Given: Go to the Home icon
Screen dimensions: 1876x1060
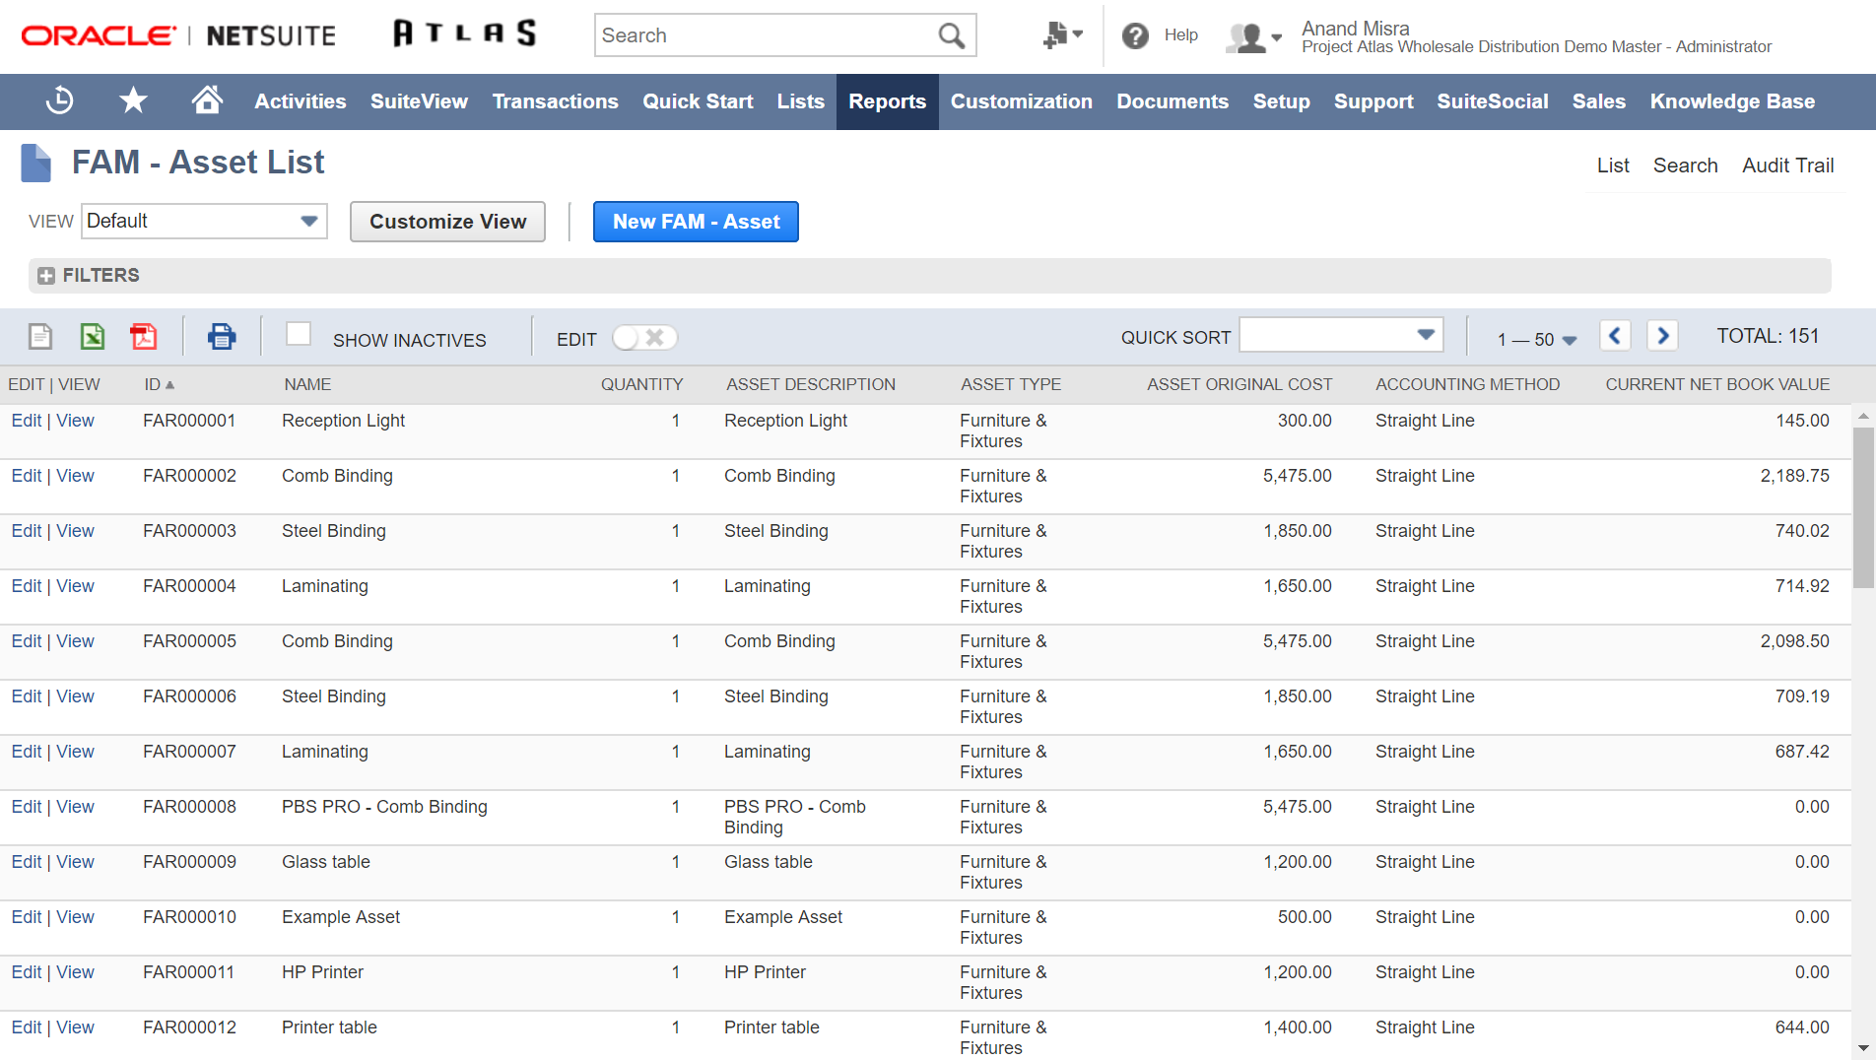Looking at the screenshot, I should tap(207, 100).
